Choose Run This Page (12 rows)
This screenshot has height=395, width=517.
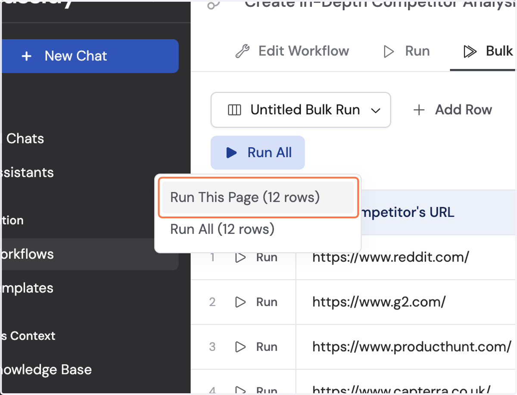pyautogui.click(x=258, y=197)
